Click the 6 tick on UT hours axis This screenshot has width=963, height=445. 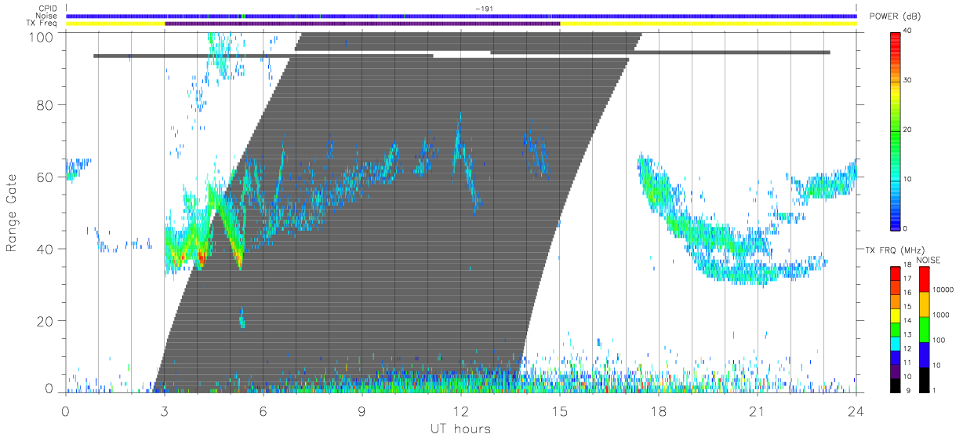point(263,410)
